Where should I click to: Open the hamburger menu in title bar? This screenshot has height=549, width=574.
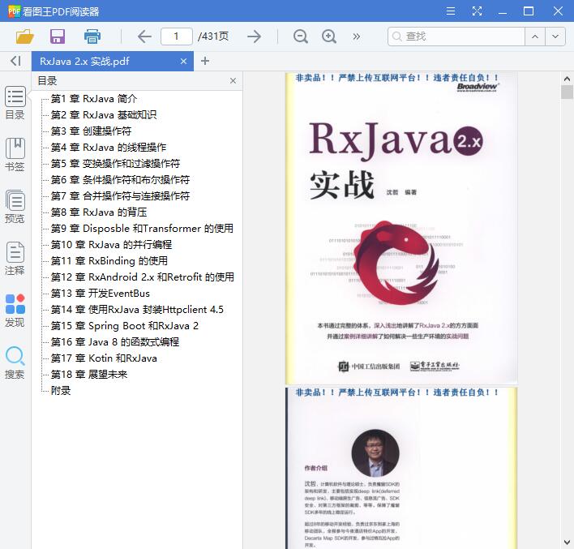[x=451, y=11]
